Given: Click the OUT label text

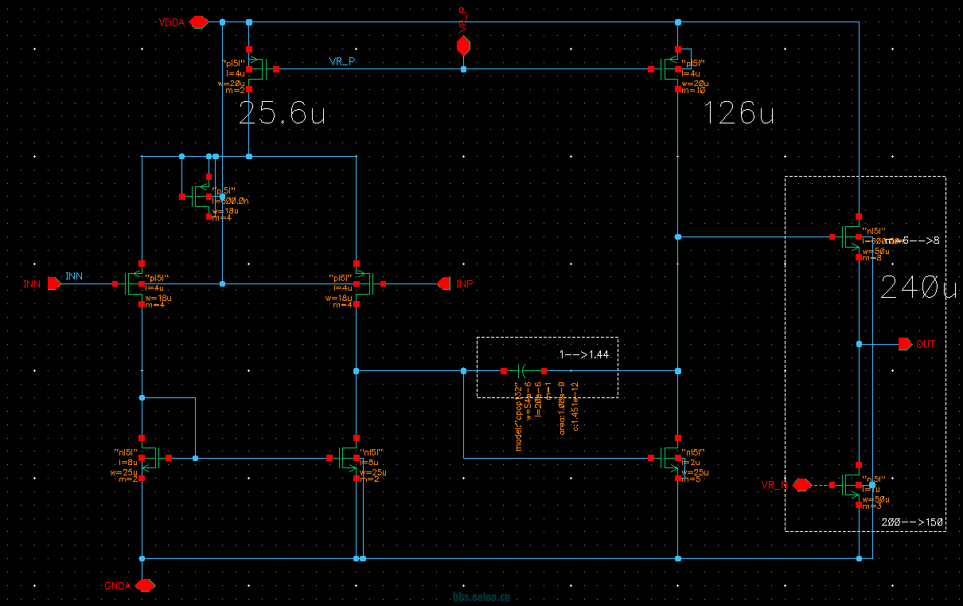Looking at the screenshot, I should (926, 344).
